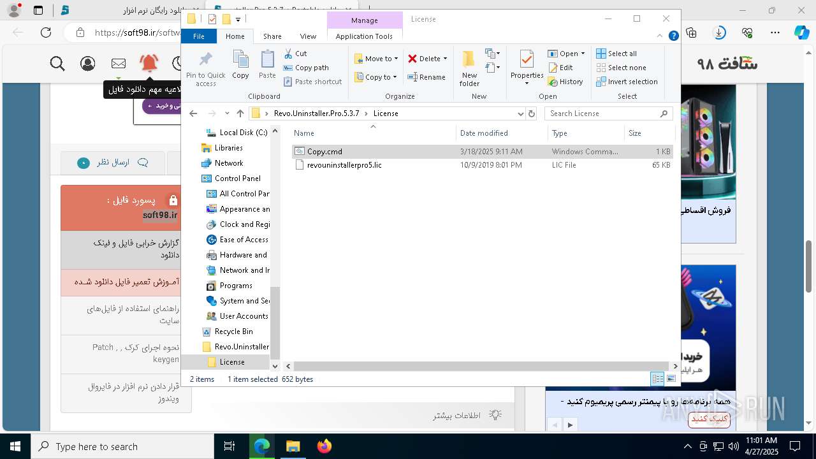This screenshot has width=816, height=459.
Task: Click the website notification bell icon
Action: click(x=149, y=63)
